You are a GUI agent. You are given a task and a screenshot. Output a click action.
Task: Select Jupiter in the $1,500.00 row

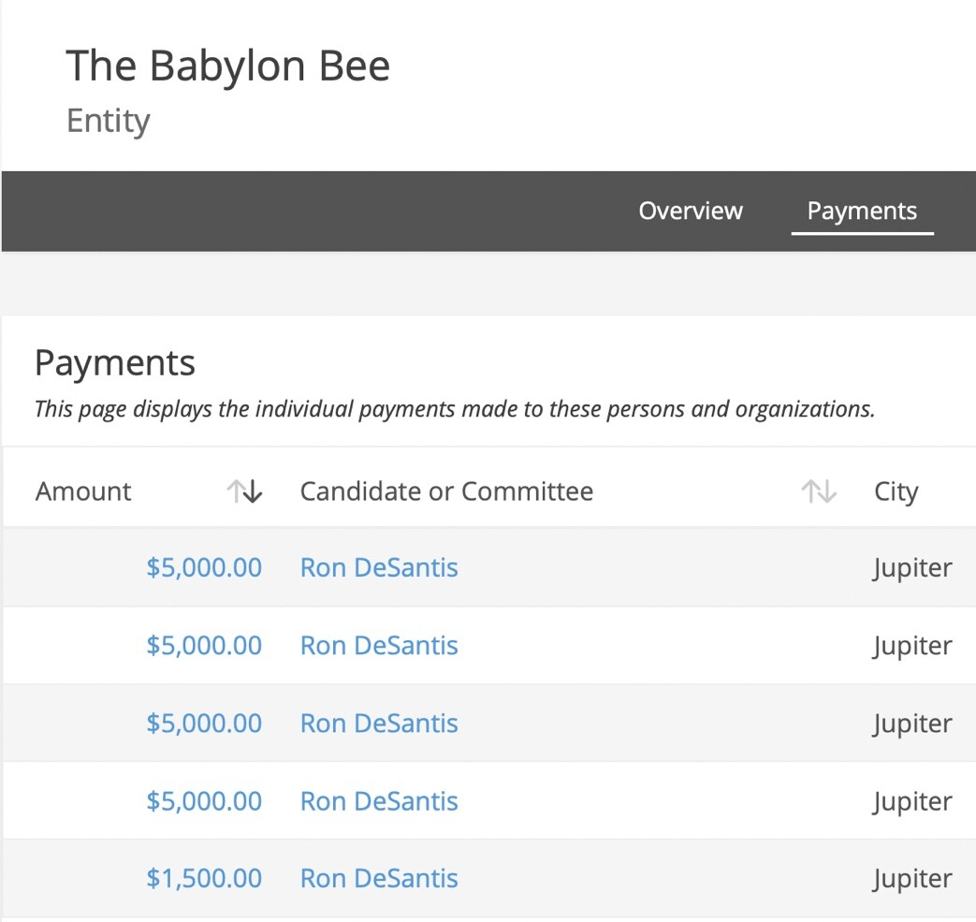pos(911,879)
